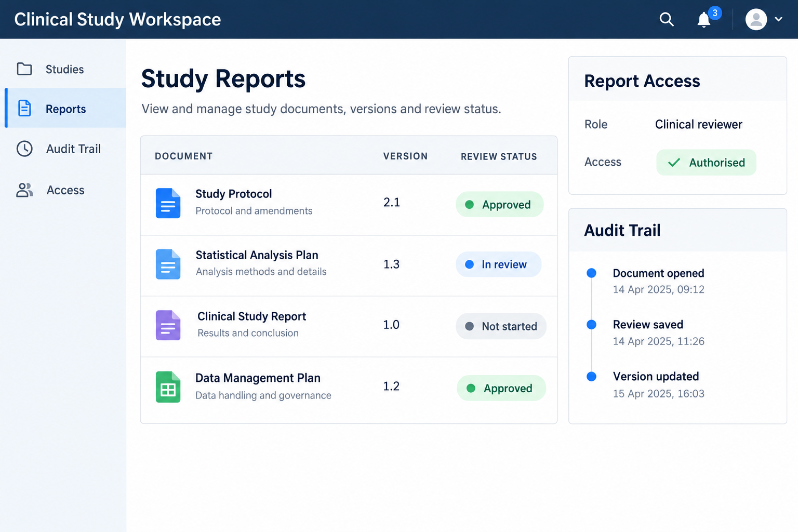
Task: Click the Review Status column header
Action: 499,156
